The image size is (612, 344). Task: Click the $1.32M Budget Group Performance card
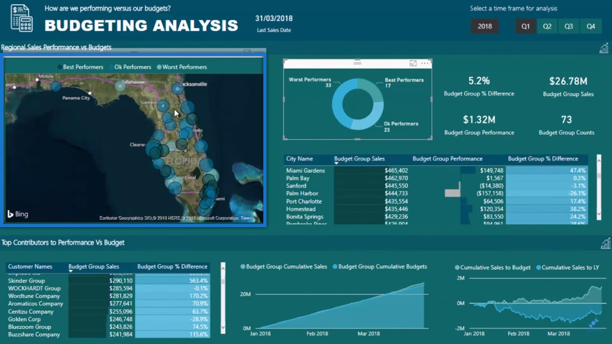click(479, 125)
